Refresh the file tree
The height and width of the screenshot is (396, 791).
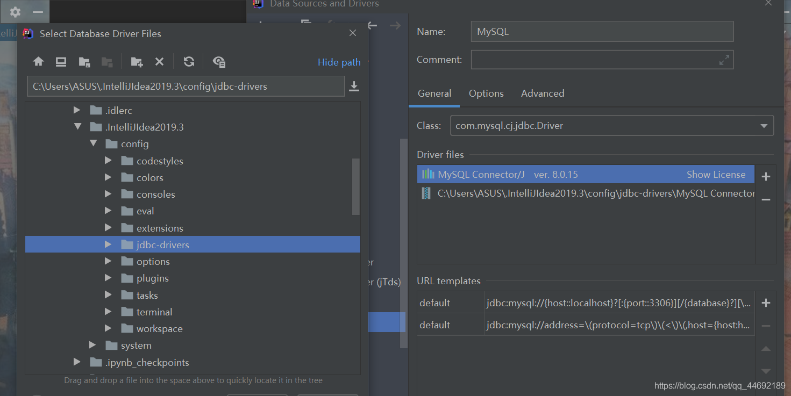pos(189,62)
